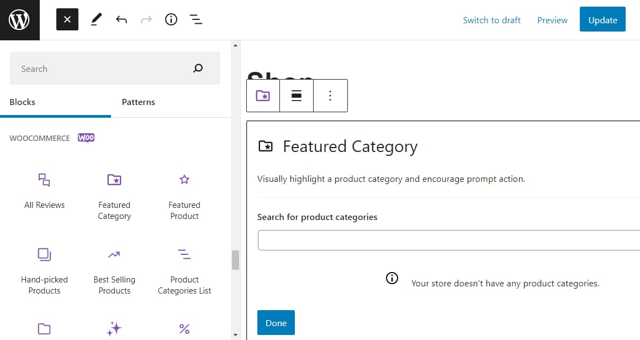Image resolution: width=640 pixels, height=340 pixels.
Task: Open the block options kebab menu
Action: [x=330, y=95]
